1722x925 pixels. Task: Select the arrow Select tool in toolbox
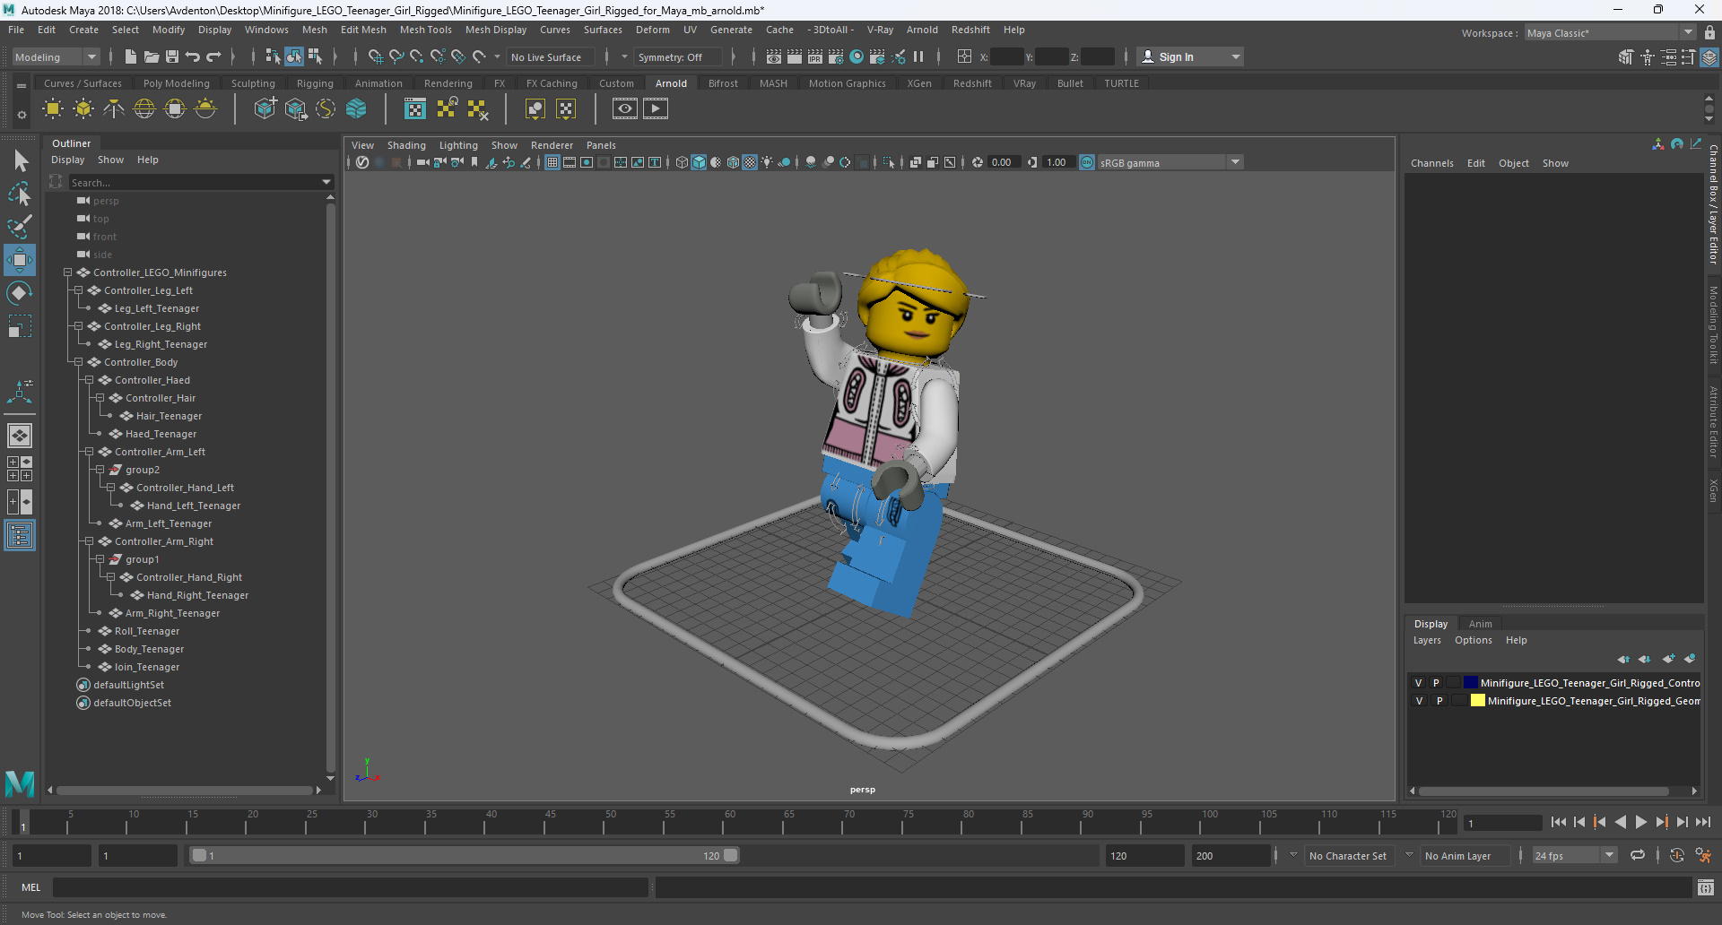[21, 160]
